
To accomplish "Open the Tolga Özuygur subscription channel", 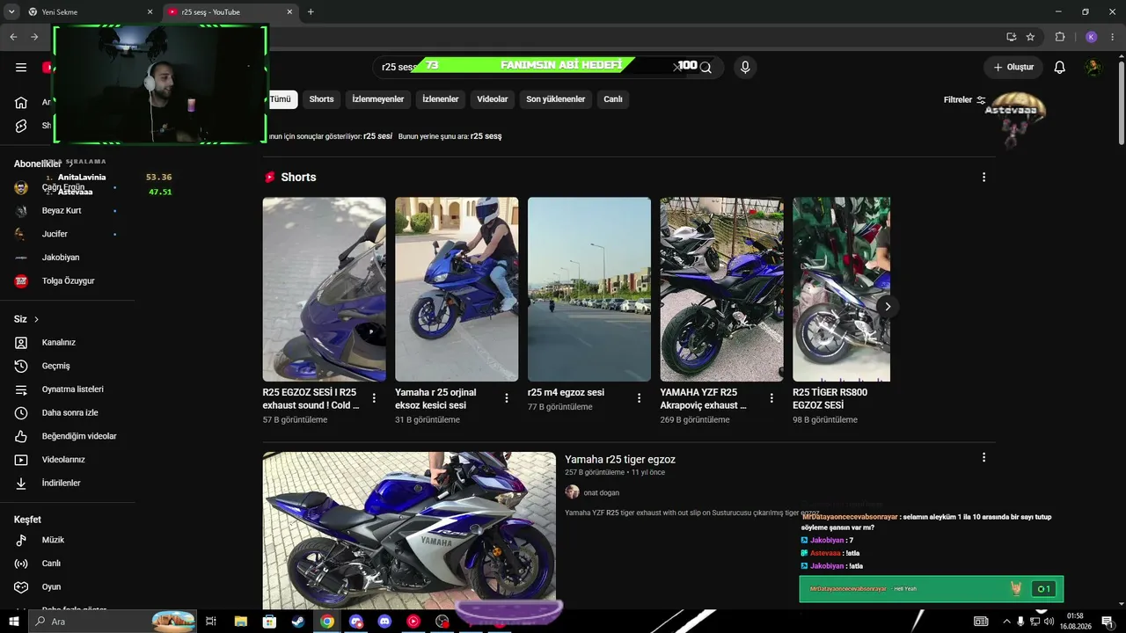I will coord(68,281).
